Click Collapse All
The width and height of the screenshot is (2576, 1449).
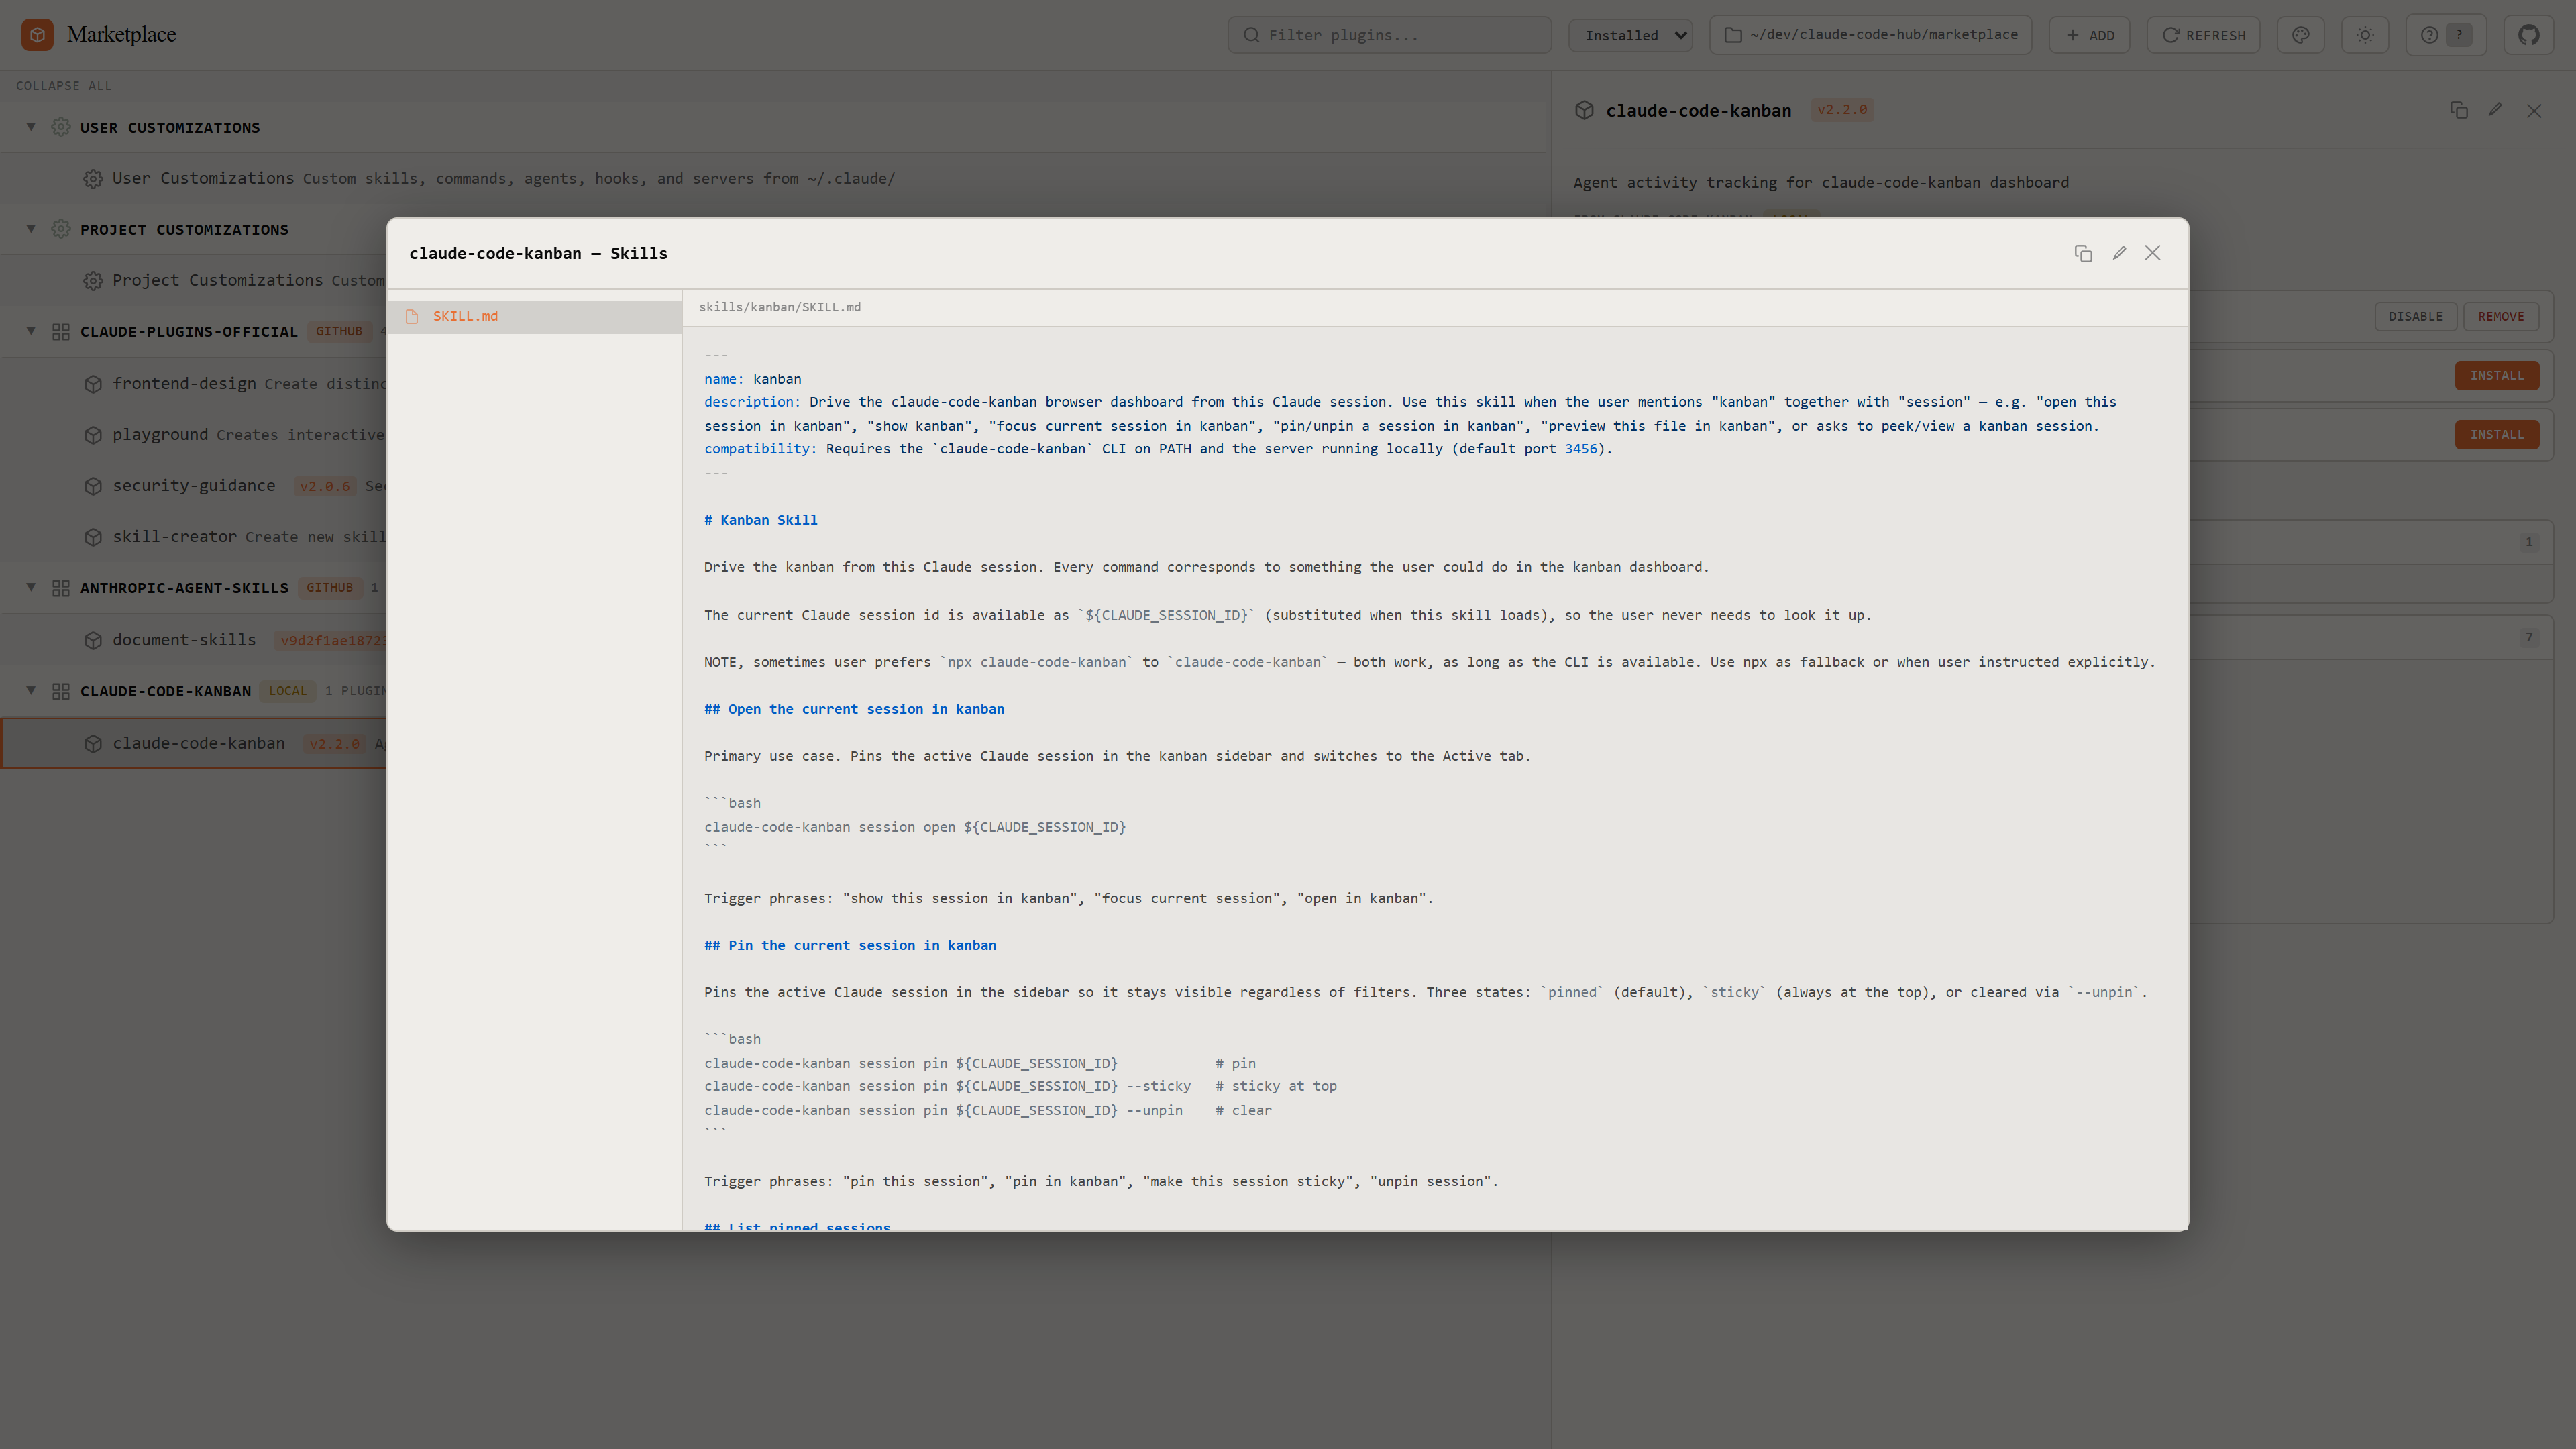(x=64, y=86)
